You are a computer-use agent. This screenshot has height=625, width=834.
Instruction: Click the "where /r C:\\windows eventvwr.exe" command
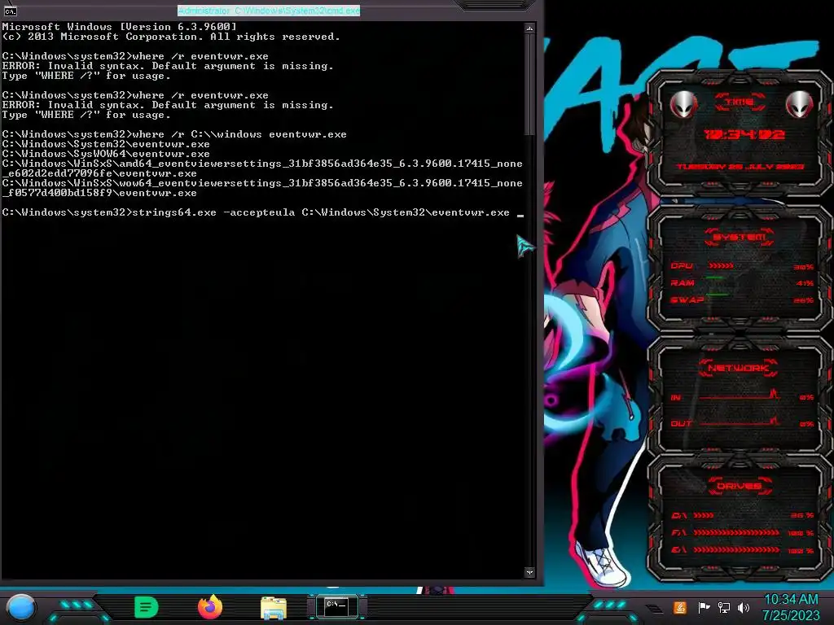tap(239, 134)
